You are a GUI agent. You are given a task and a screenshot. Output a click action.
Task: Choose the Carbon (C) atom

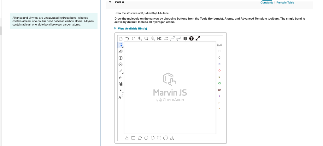[220, 58]
